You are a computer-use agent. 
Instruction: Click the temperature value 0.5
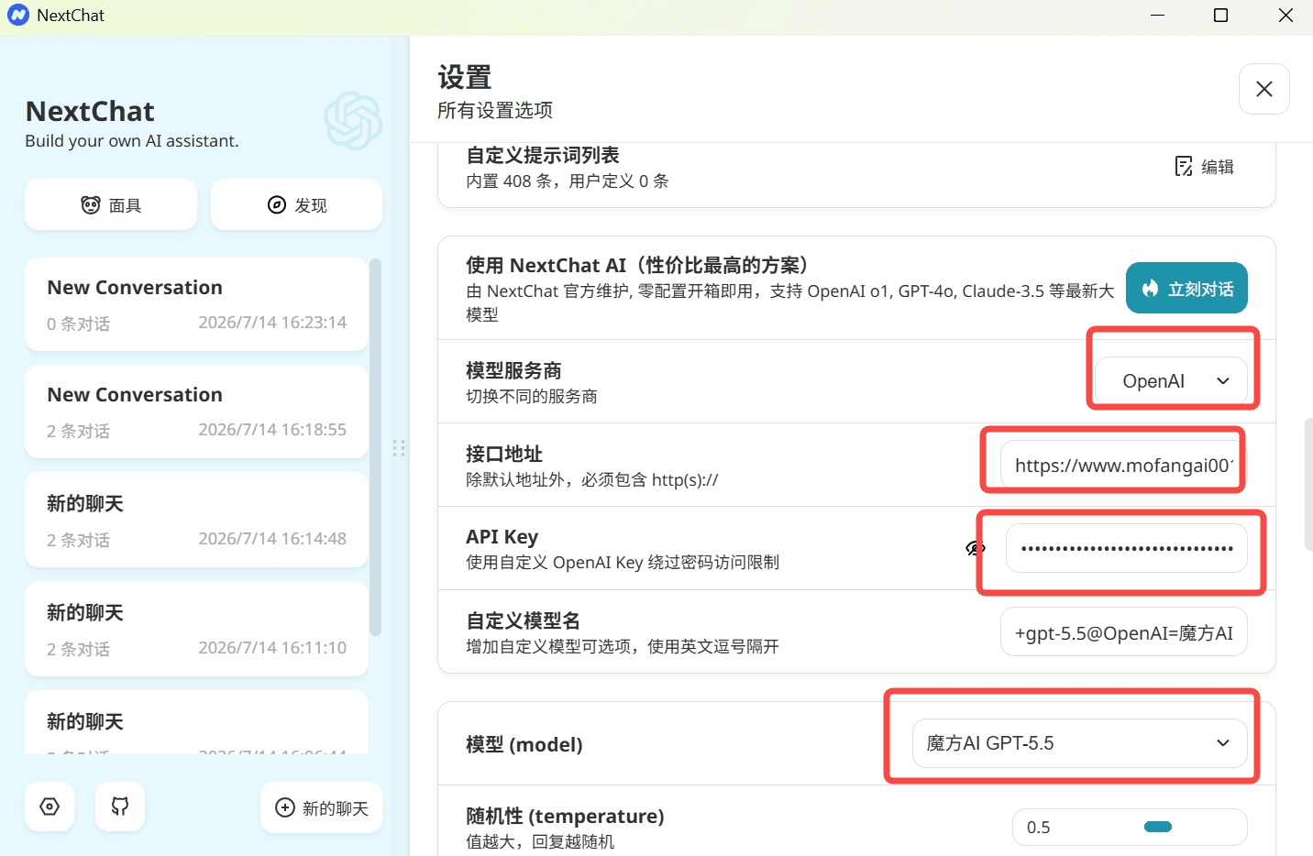[x=1039, y=828]
